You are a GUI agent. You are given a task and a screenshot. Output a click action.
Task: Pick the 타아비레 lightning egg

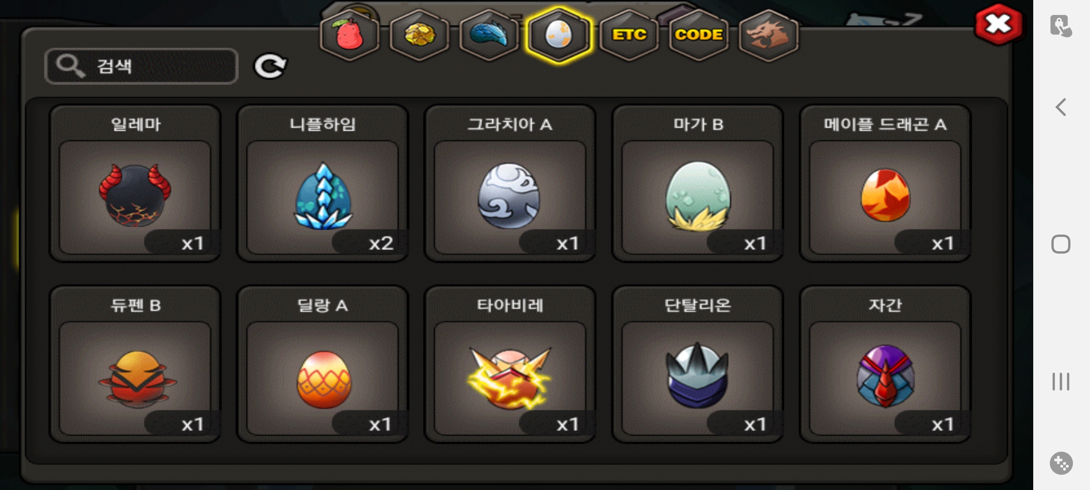click(510, 364)
